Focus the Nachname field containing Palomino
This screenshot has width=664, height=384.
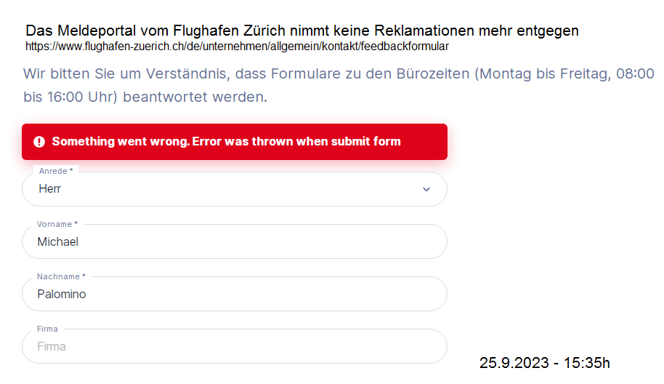218,294
